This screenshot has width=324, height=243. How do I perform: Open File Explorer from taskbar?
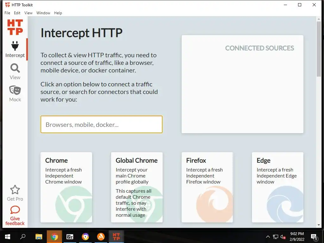pos(39,237)
